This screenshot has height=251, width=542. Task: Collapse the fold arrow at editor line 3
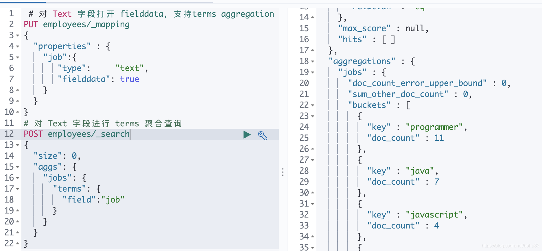18,35
